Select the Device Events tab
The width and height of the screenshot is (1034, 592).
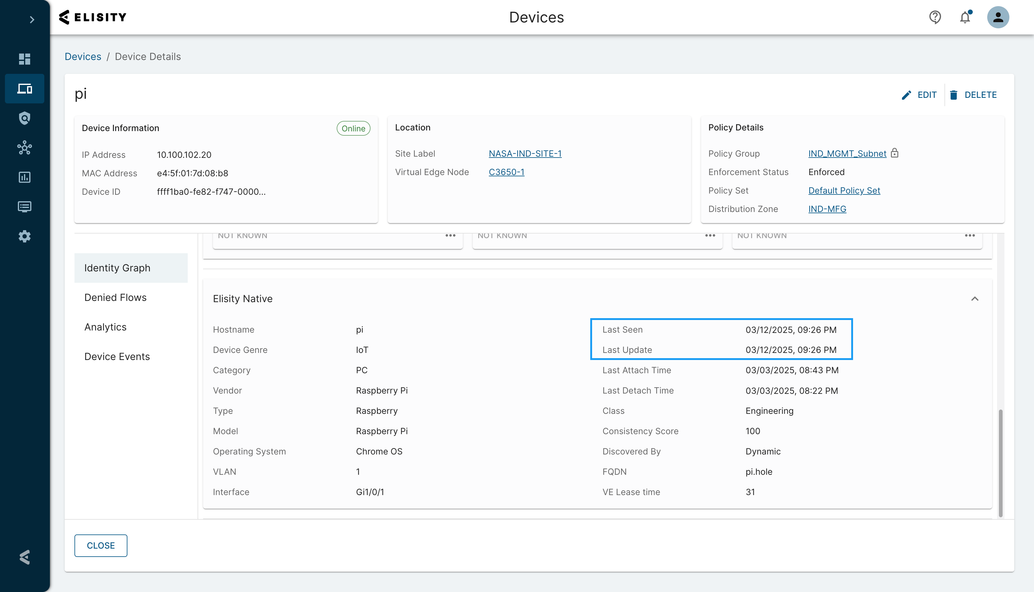(117, 357)
